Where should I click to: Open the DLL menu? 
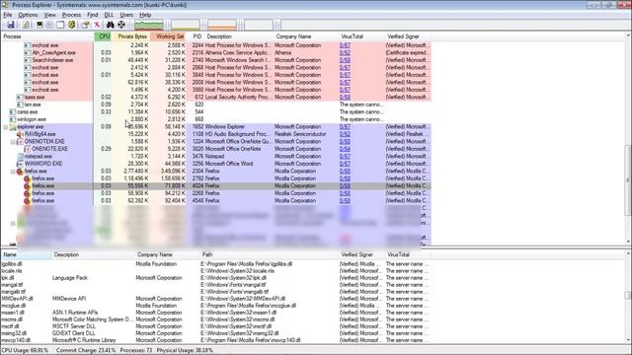click(x=109, y=15)
